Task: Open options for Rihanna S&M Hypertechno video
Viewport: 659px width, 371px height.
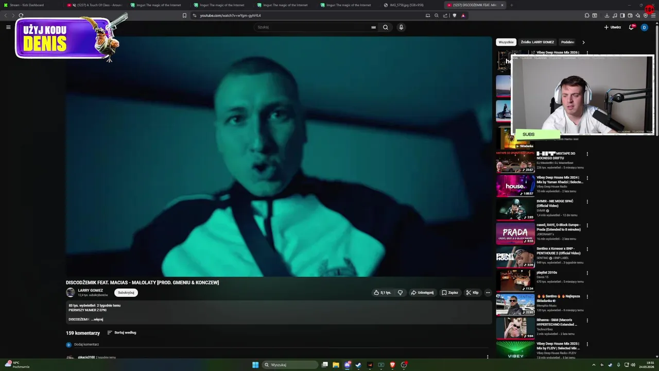Action: point(587,321)
